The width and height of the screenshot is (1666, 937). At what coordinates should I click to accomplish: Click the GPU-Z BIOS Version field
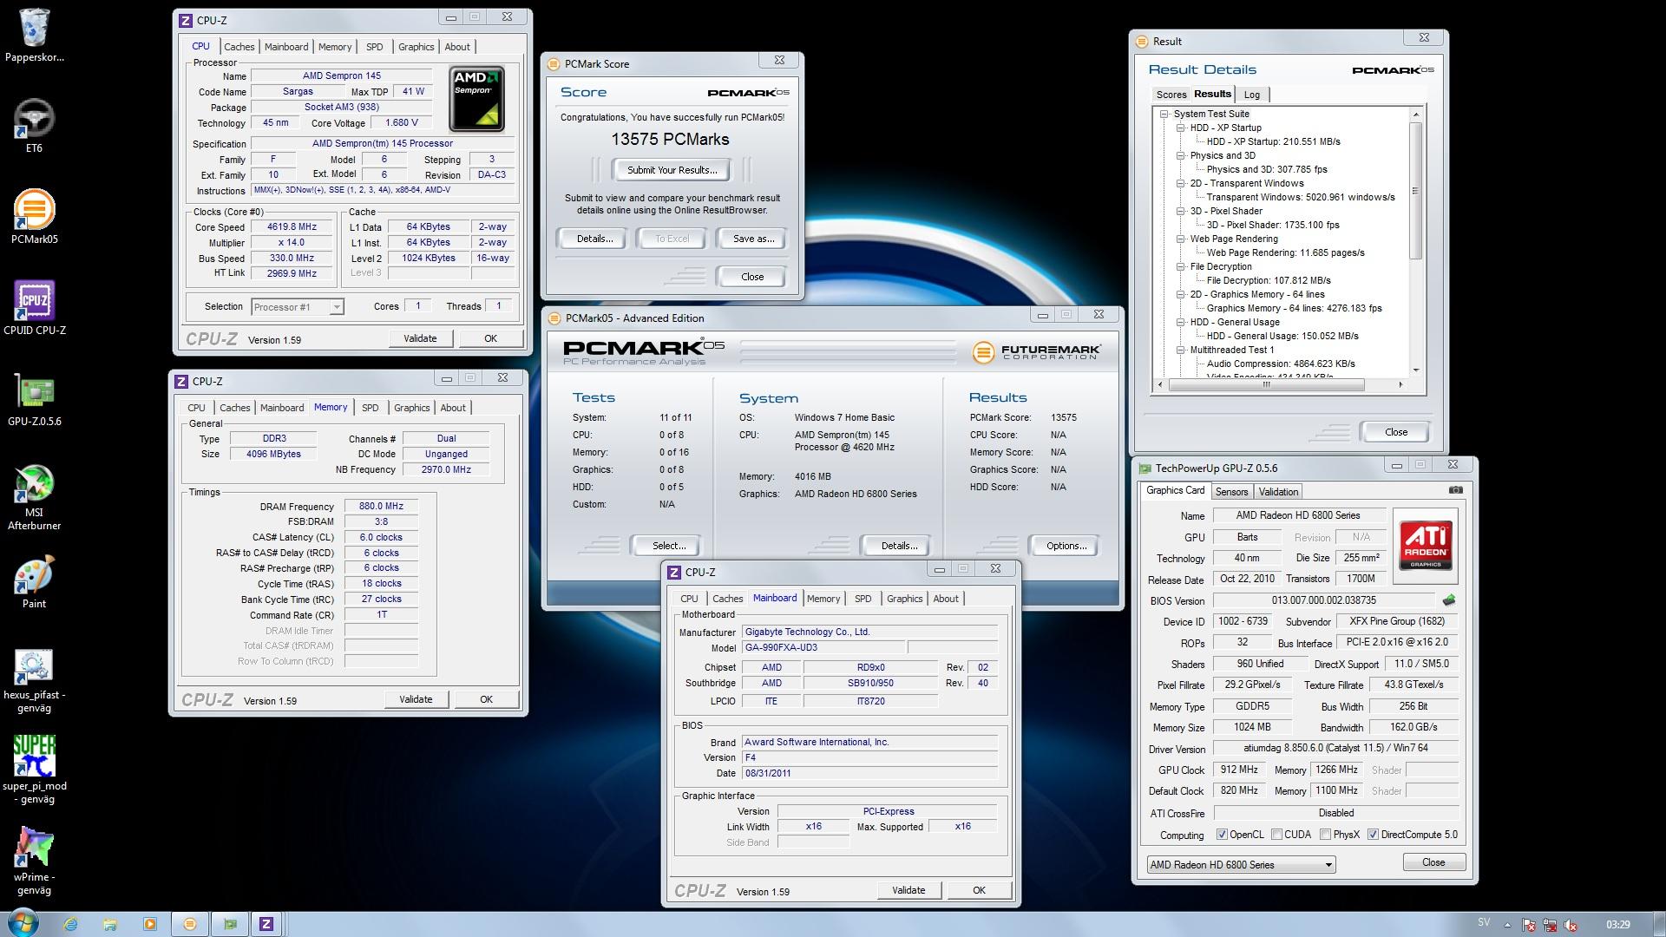click(x=1323, y=600)
